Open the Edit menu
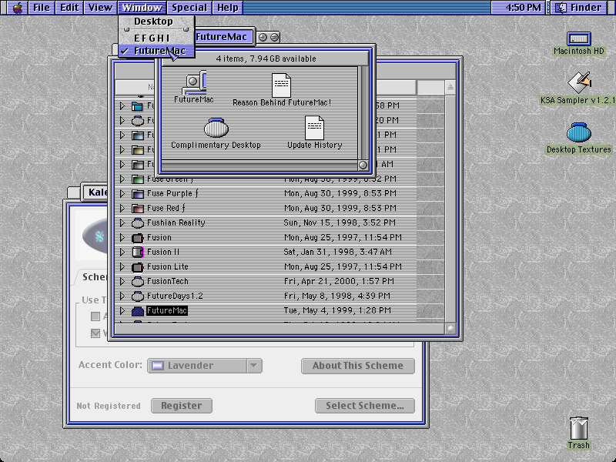The image size is (616, 462). coord(69,8)
